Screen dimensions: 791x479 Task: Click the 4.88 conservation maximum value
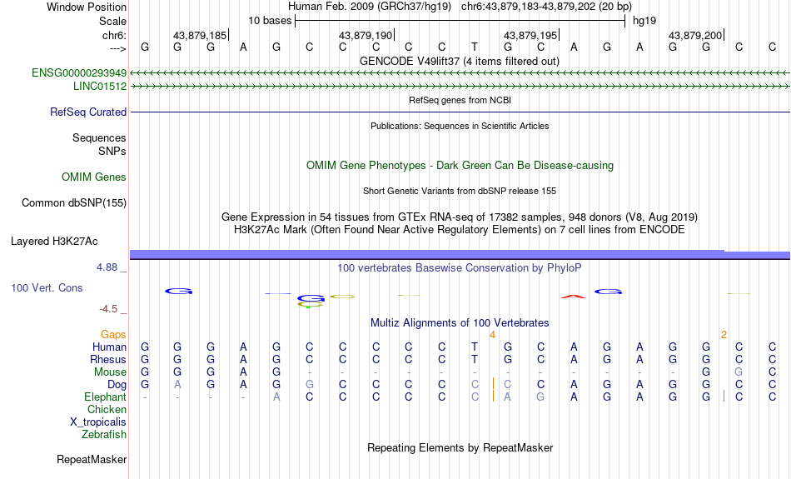click(x=107, y=267)
